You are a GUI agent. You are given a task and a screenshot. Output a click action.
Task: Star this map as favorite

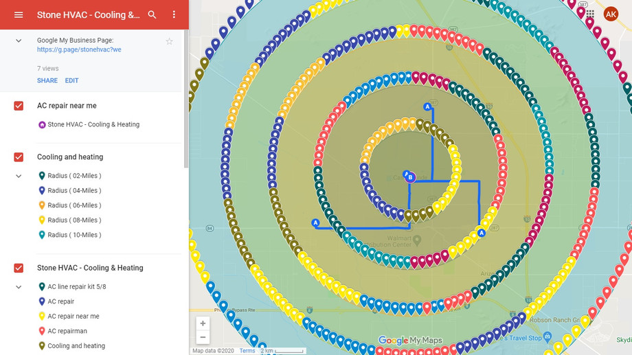[169, 41]
